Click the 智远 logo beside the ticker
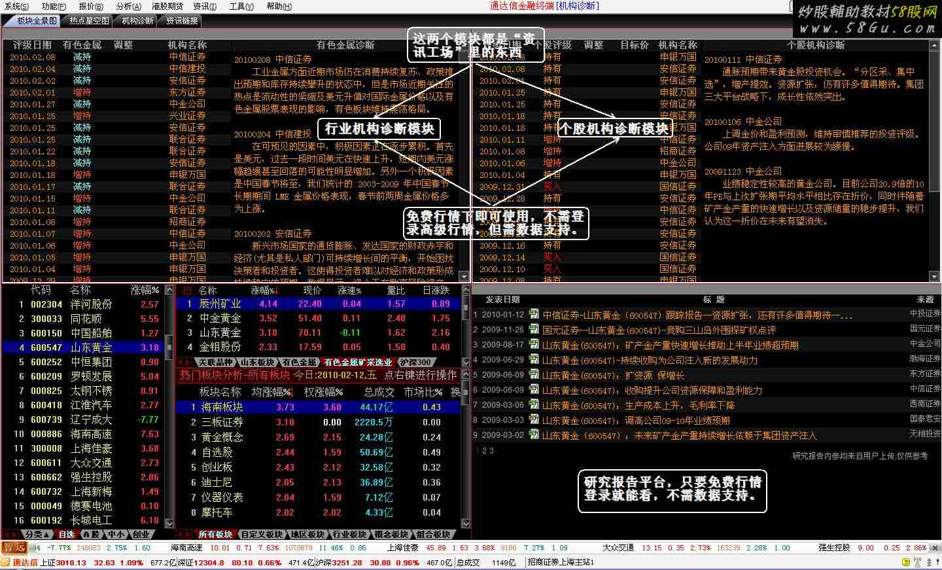The width and height of the screenshot is (942, 570). [14, 548]
